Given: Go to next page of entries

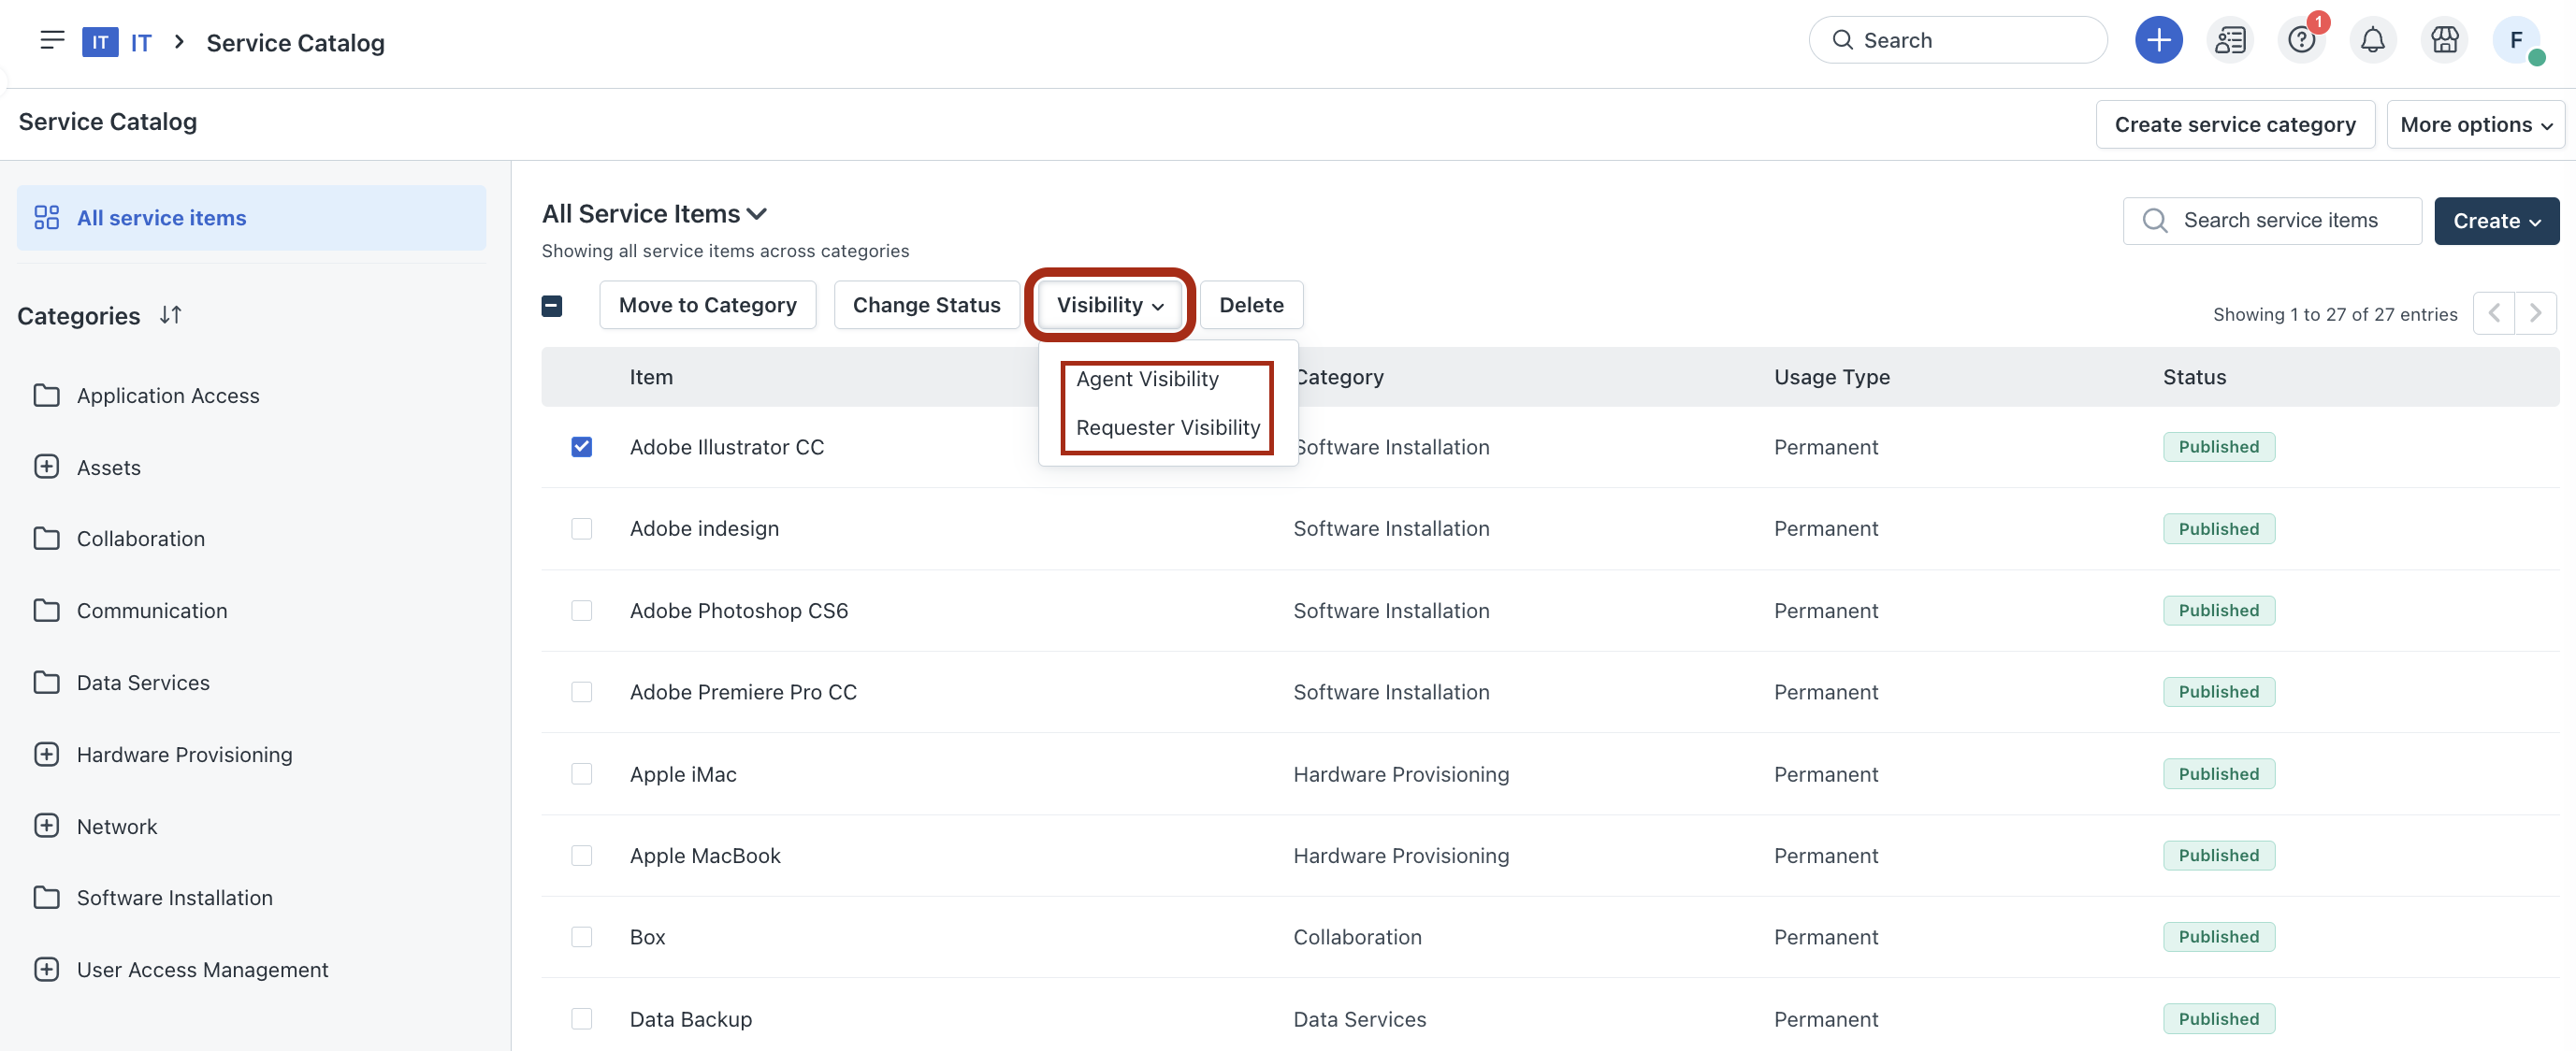Looking at the screenshot, I should coord(2535,314).
